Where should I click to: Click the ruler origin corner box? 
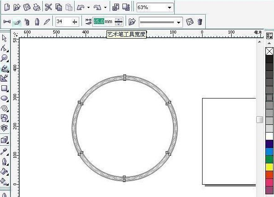[15, 34]
